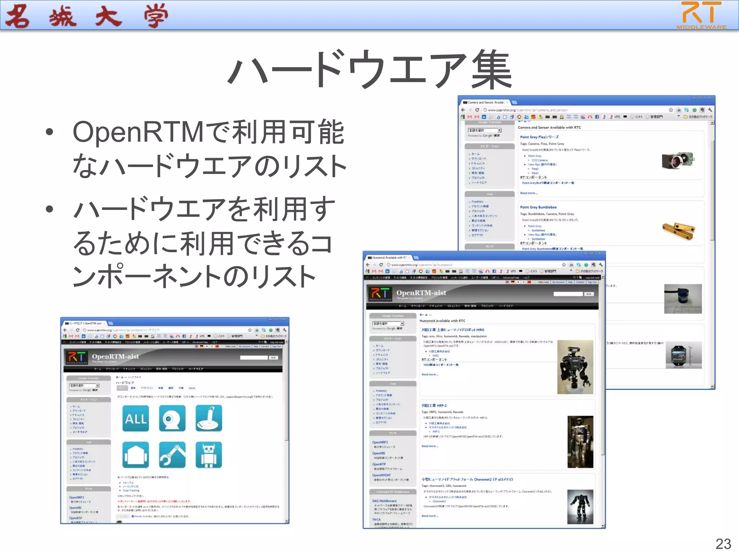Viewport: 739px width, 554px height.
Task: Open other-bookmarks folder in Humanoid window
Action: [589, 271]
